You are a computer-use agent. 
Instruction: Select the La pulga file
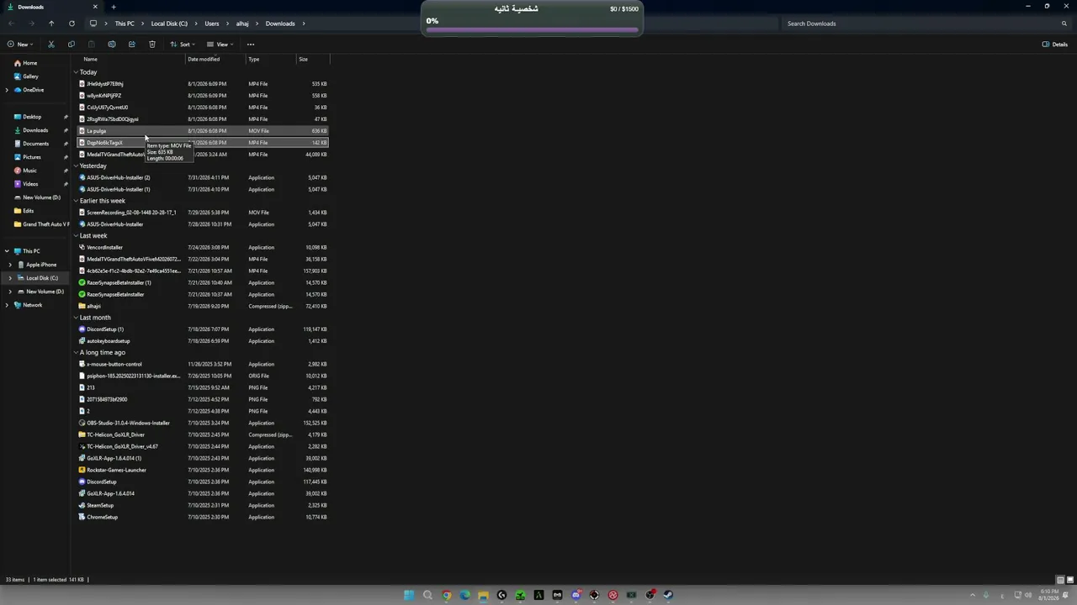pyautogui.click(x=202, y=131)
